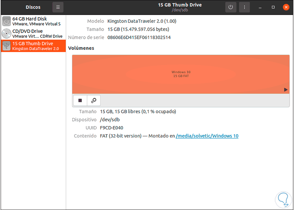This screenshot has height=210, width=294.
Task: Click the hard disk icon beside 64 GB entry
Action: click(7, 21)
